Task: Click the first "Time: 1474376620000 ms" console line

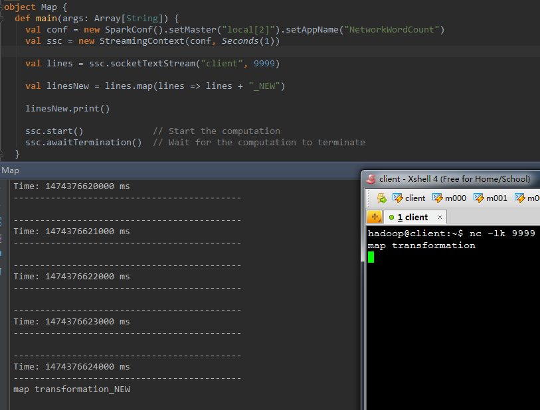Action: [x=72, y=186]
